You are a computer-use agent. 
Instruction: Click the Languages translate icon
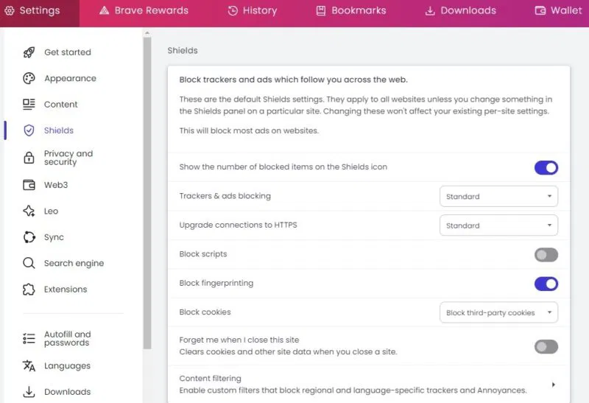click(x=29, y=365)
